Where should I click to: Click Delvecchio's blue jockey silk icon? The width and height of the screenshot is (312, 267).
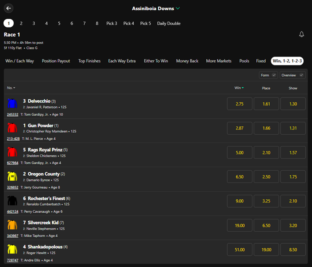coord(12,103)
